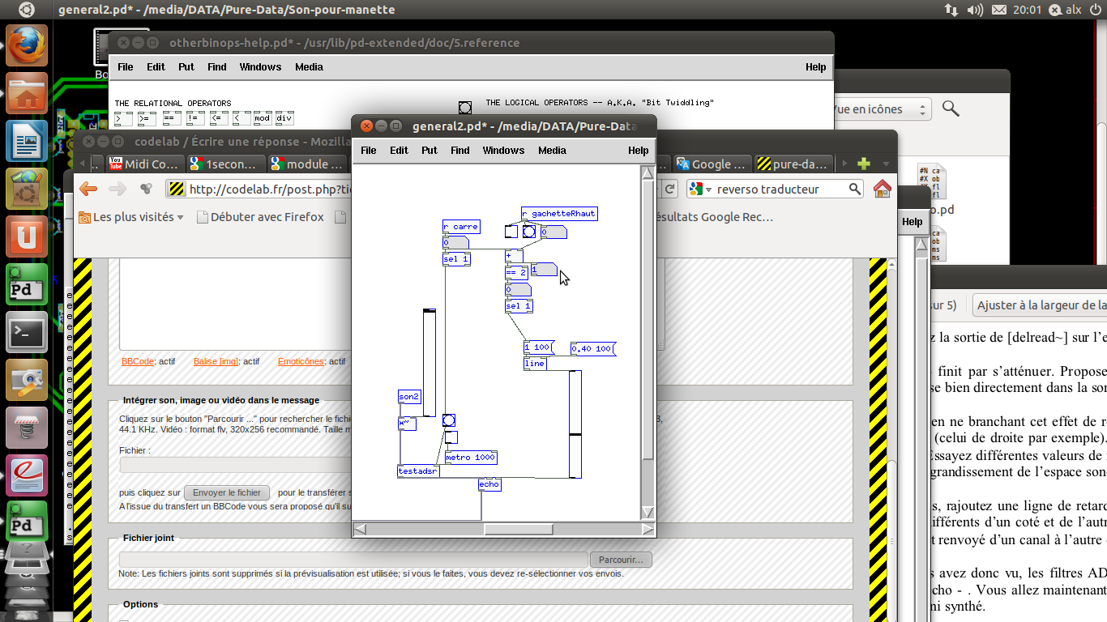Open Put menu in general2.pd window
This screenshot has height=622, width=1107.
click(x=430, y=151)
